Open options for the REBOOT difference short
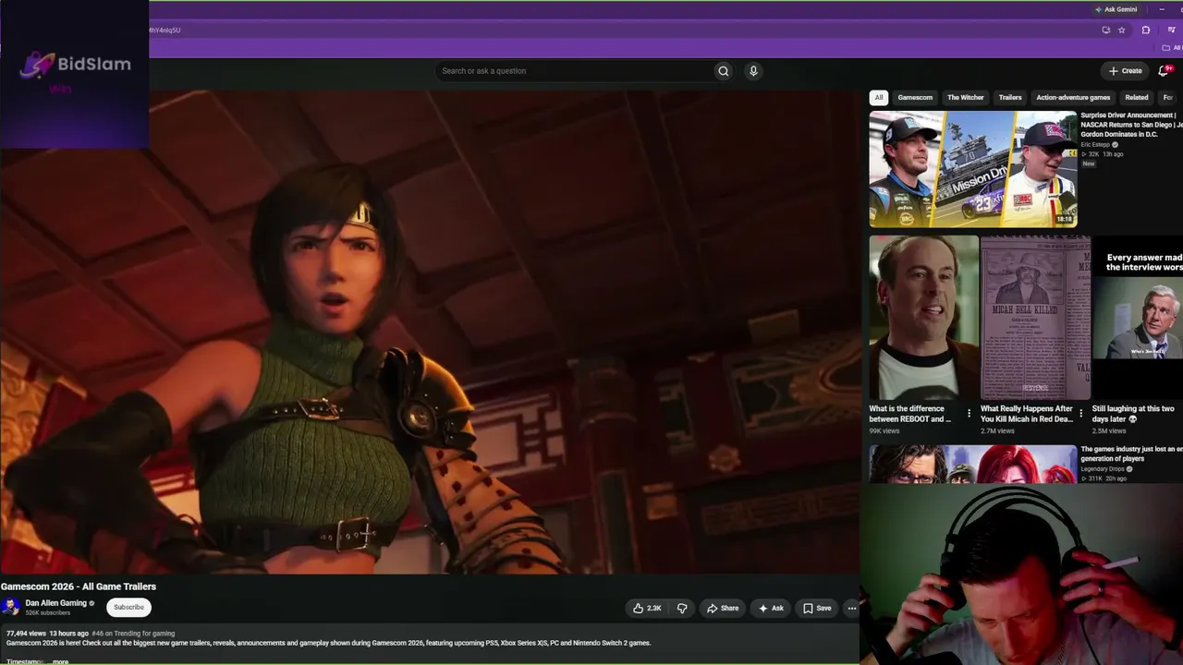1183x665 pixels. click(969, 413)
